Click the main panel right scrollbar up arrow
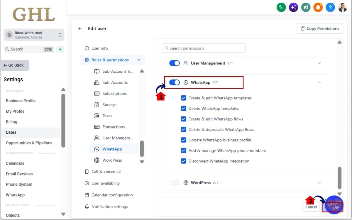This screenshot has height=220, width=352. click(x=339, y=42)
